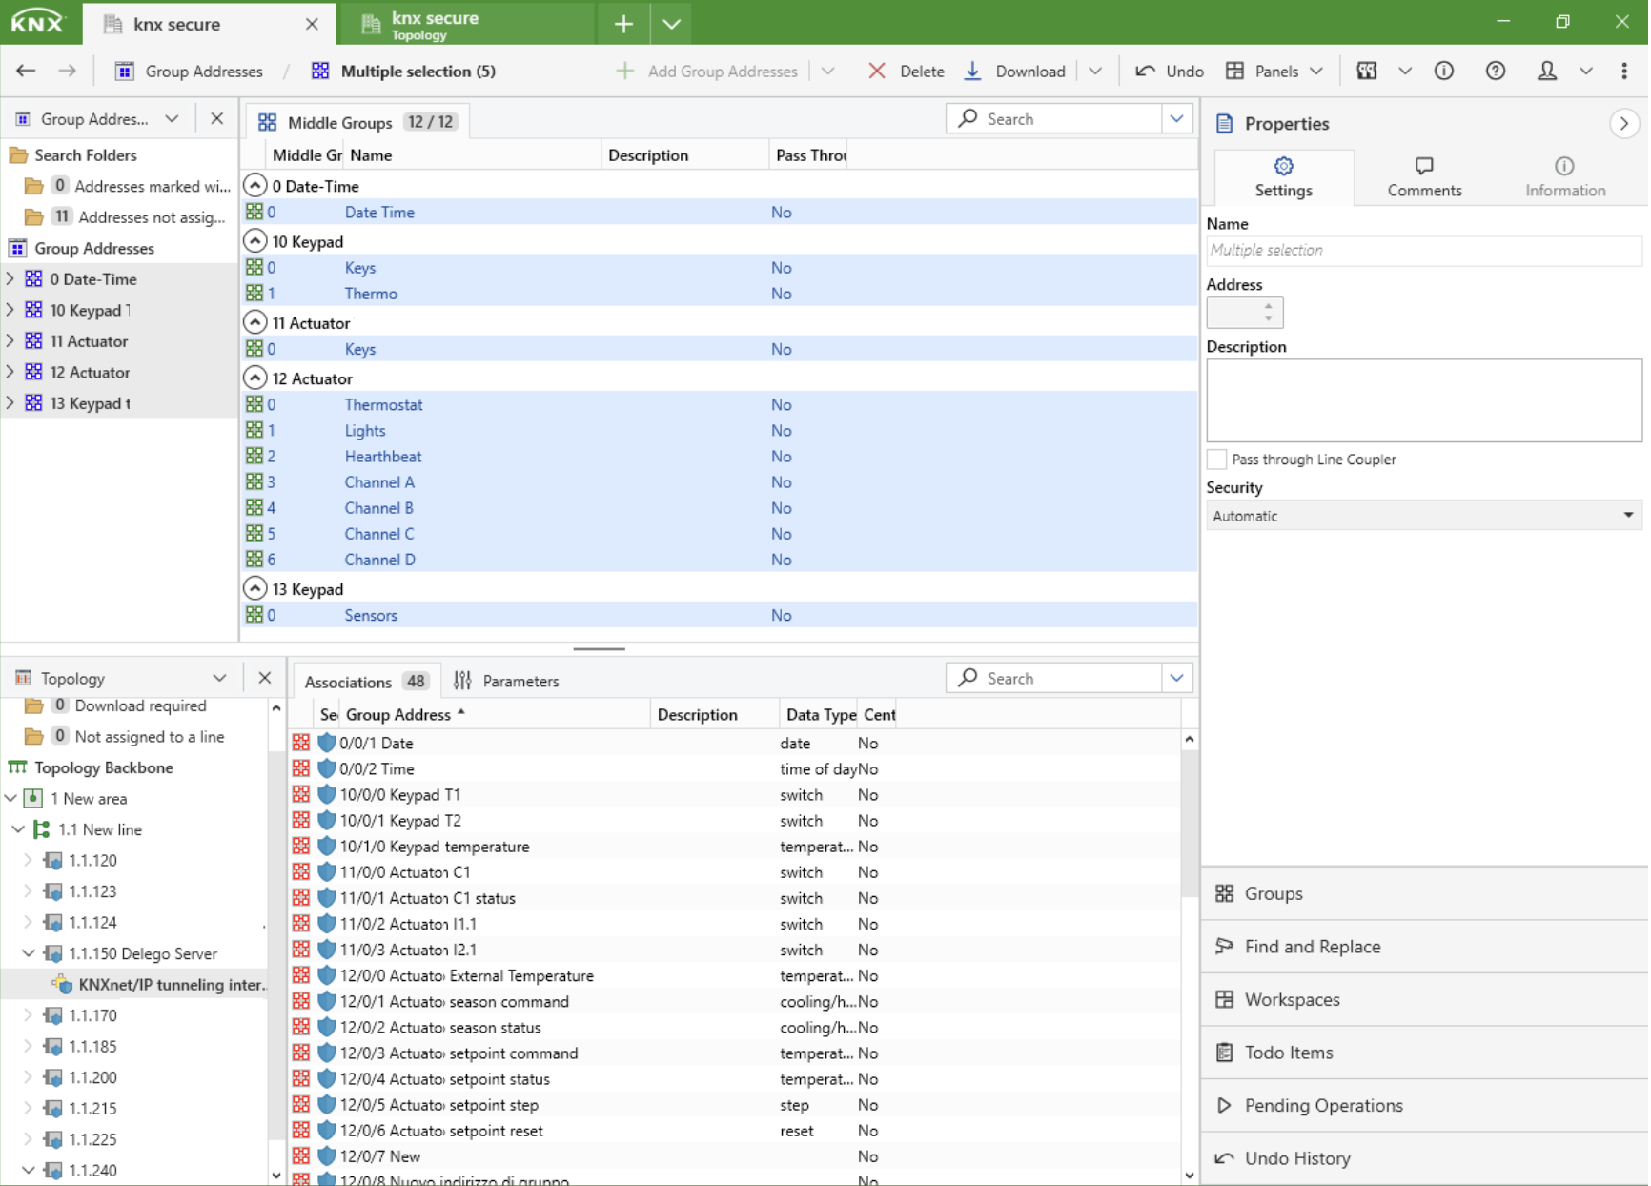Open the Download options dropdown arrow
The height and width of the screenshot is (1186, 1651).
1095,71
